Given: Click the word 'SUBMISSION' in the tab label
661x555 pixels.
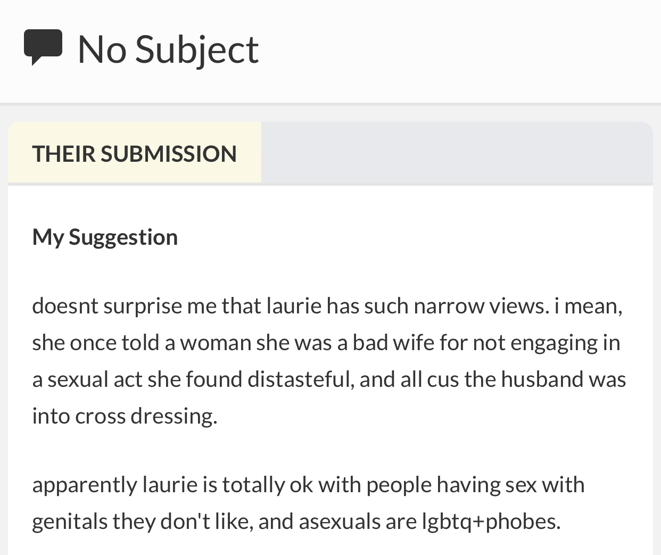Looking at the screenshot, I should point(168,154).
